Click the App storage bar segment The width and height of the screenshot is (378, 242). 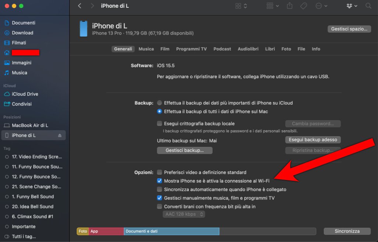106,231
